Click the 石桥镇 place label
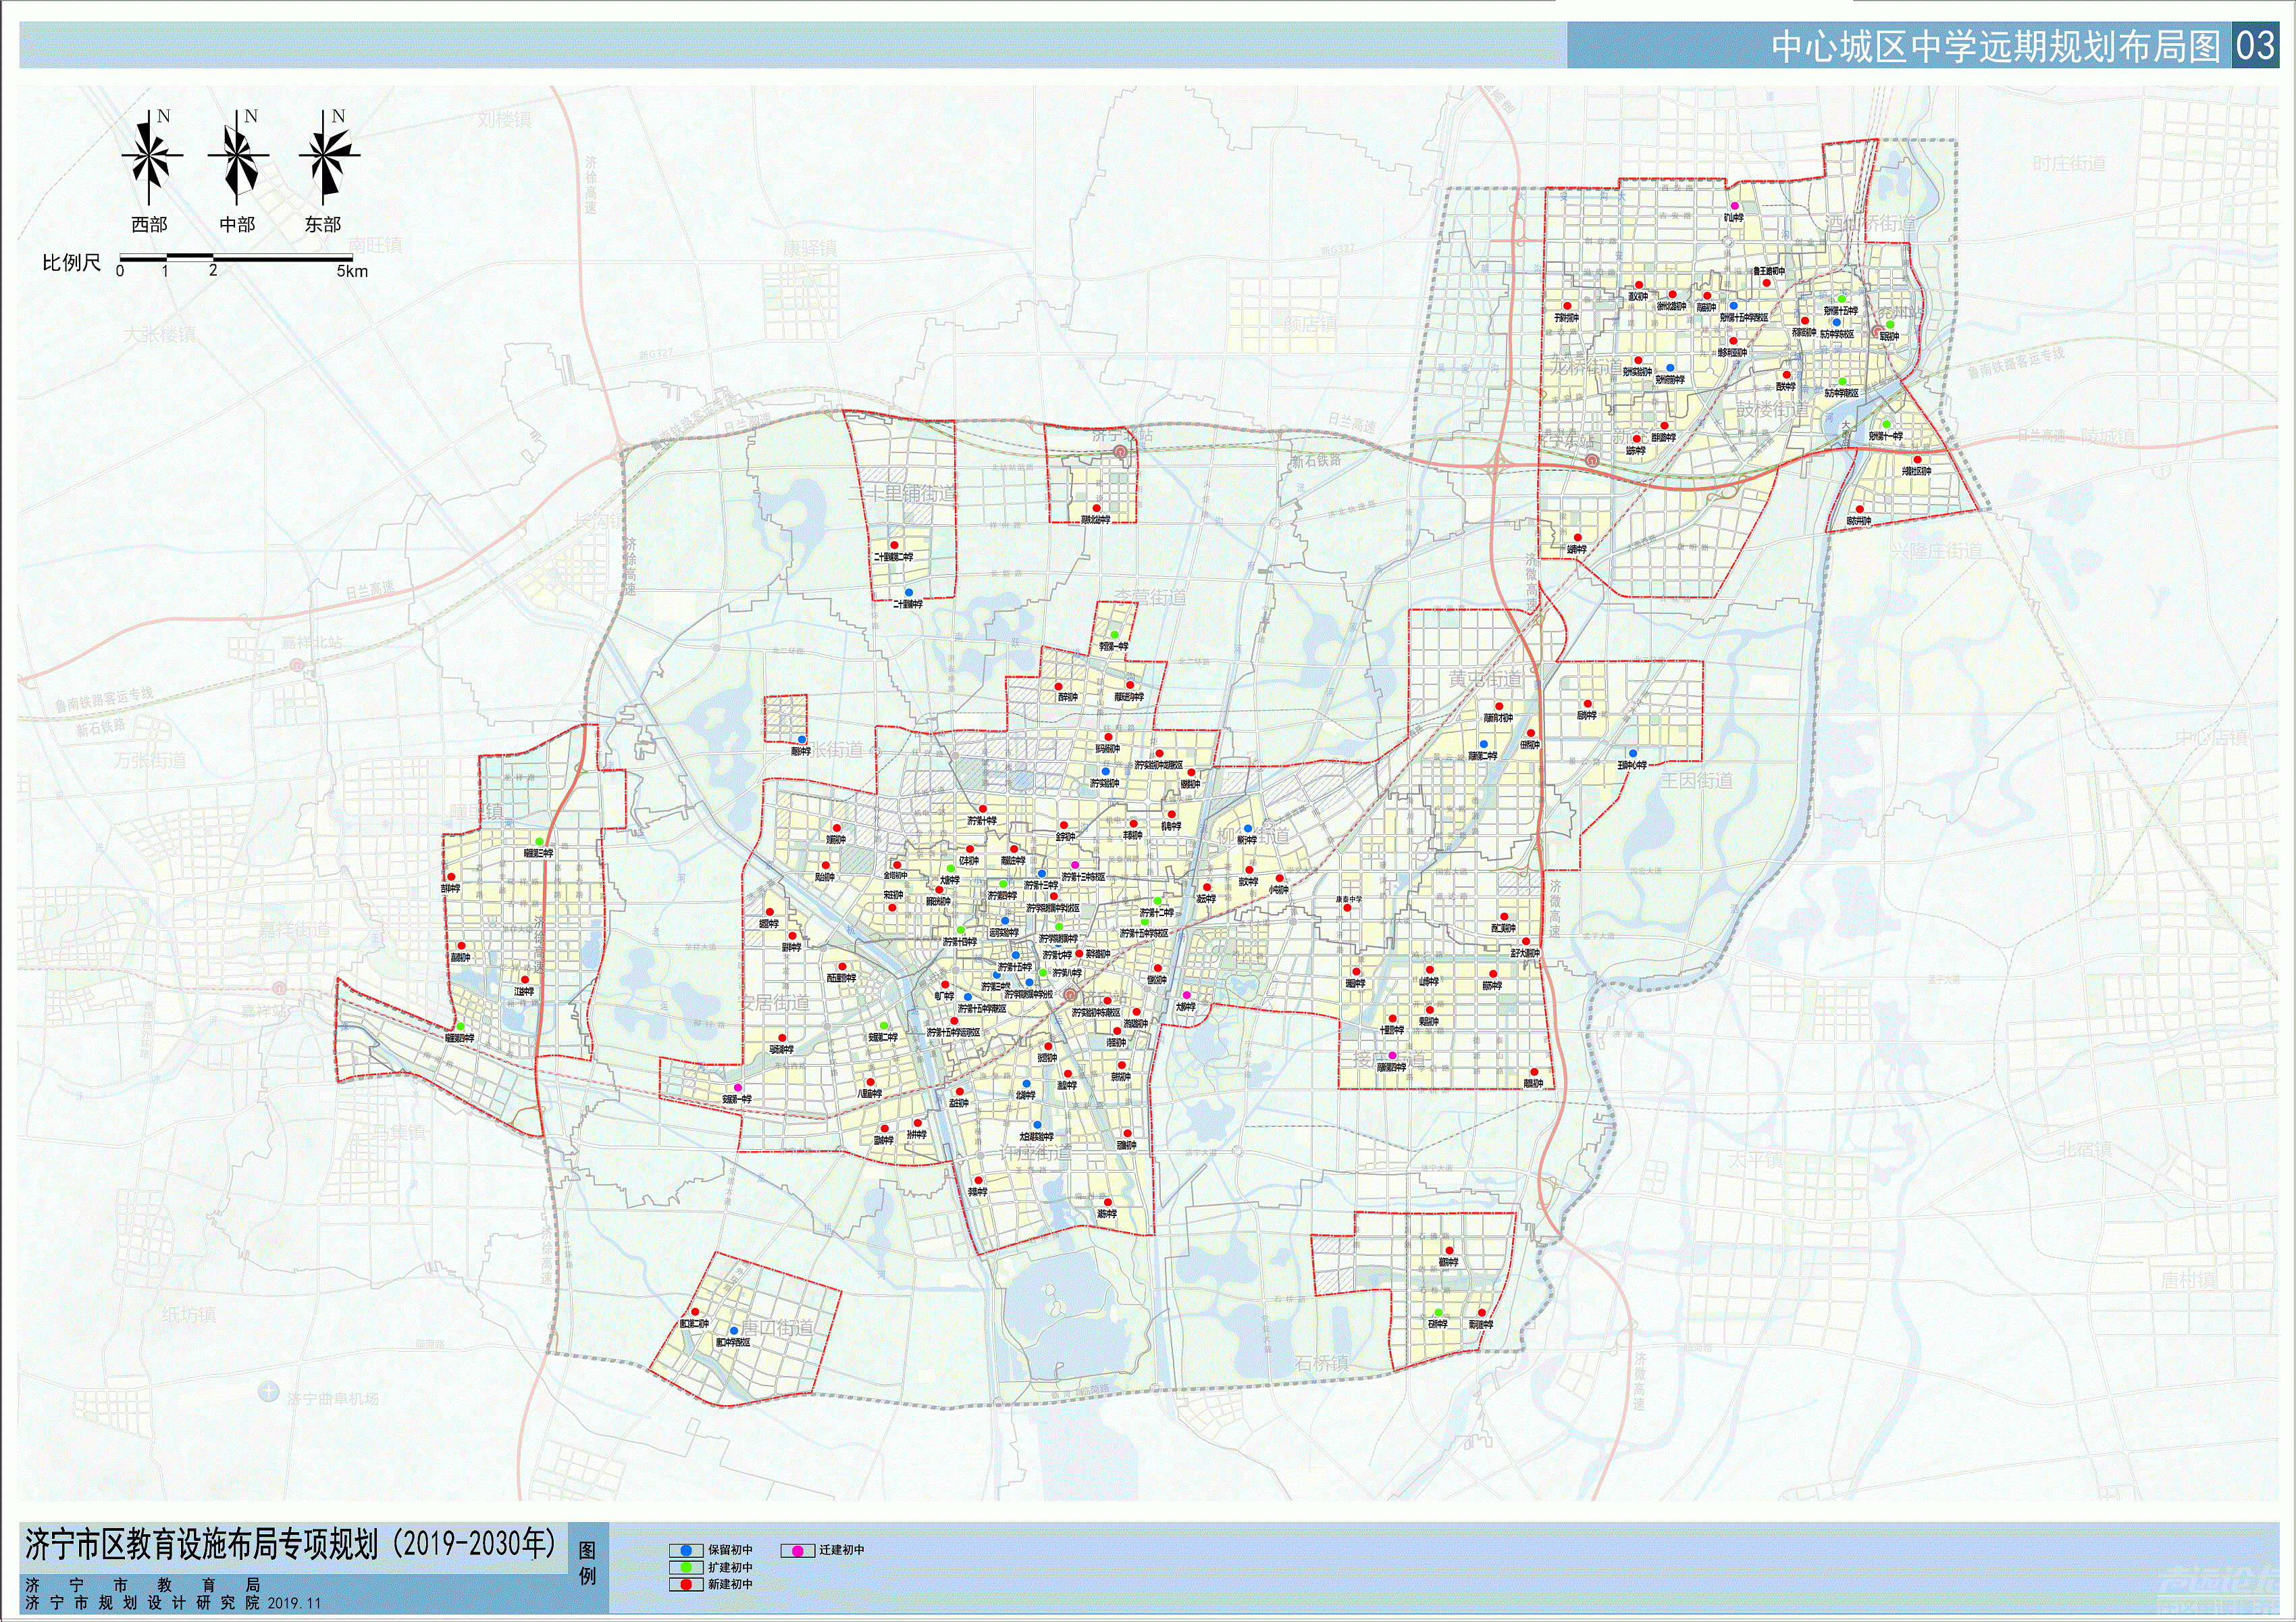This screenshot has height=1622, width=2296. click(1322, 1363)
